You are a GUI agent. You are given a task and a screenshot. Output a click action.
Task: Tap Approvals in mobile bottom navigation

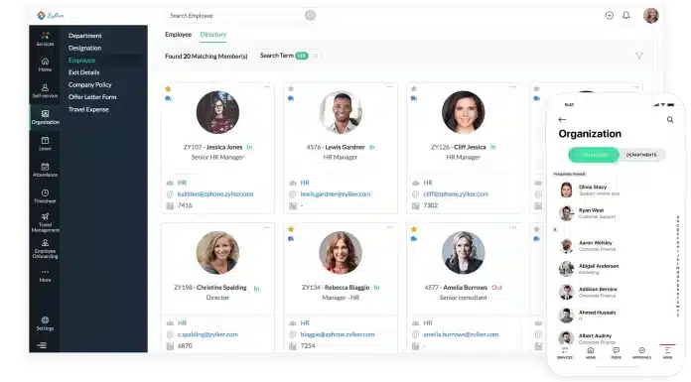click(x=641, y=353)
